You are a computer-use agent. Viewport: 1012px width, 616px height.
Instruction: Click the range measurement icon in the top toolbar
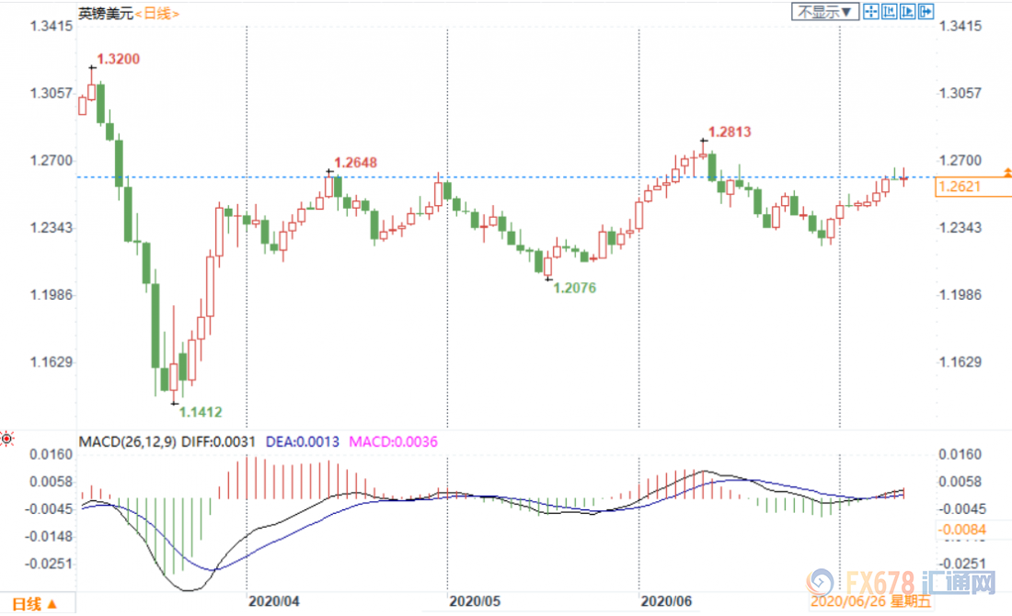[889, 11]
